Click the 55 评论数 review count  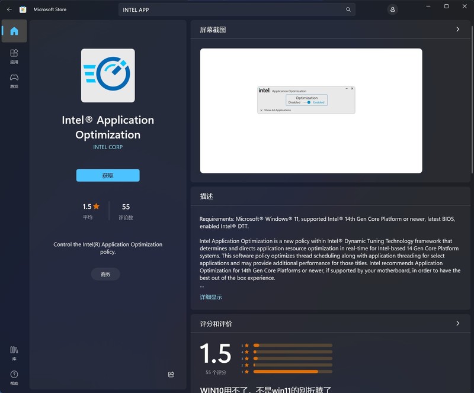point(126,211)
